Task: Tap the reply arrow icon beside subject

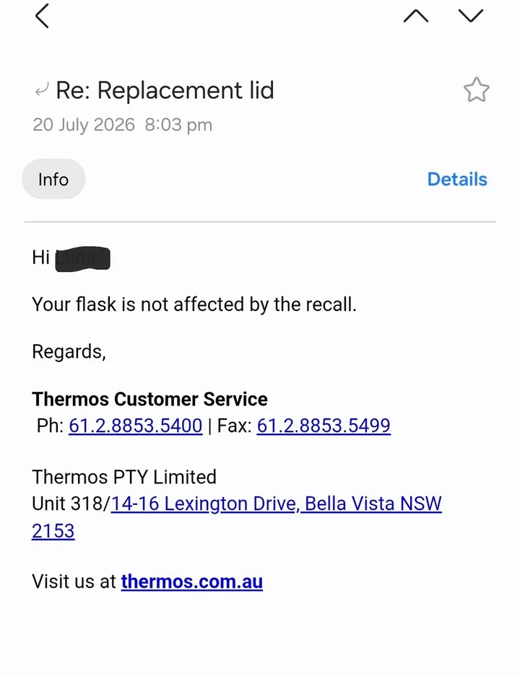Action: [x=42, y=89]
